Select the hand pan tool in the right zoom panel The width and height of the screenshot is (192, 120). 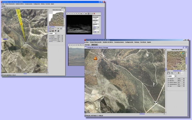click(175, 73)
